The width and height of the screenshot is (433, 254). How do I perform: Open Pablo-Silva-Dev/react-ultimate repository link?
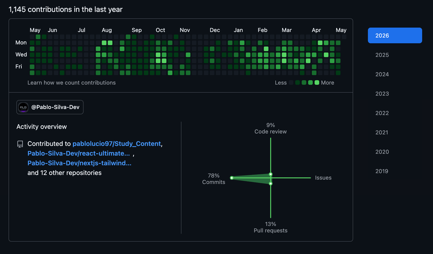pyautogui.click(x=79, y=153)
